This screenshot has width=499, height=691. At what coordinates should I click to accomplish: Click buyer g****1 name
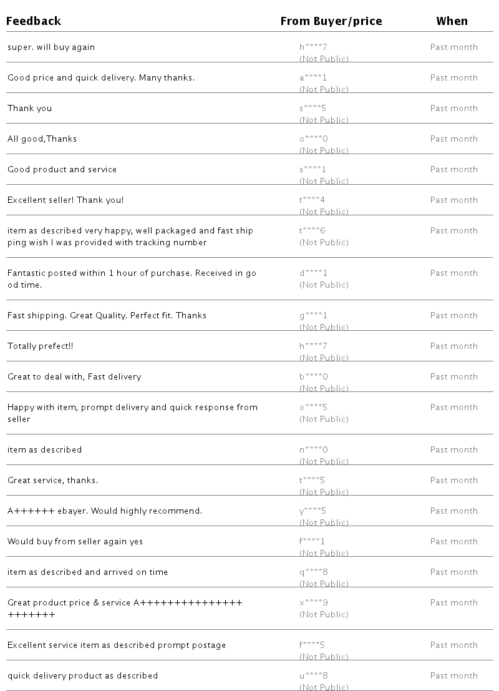point(313,316)
